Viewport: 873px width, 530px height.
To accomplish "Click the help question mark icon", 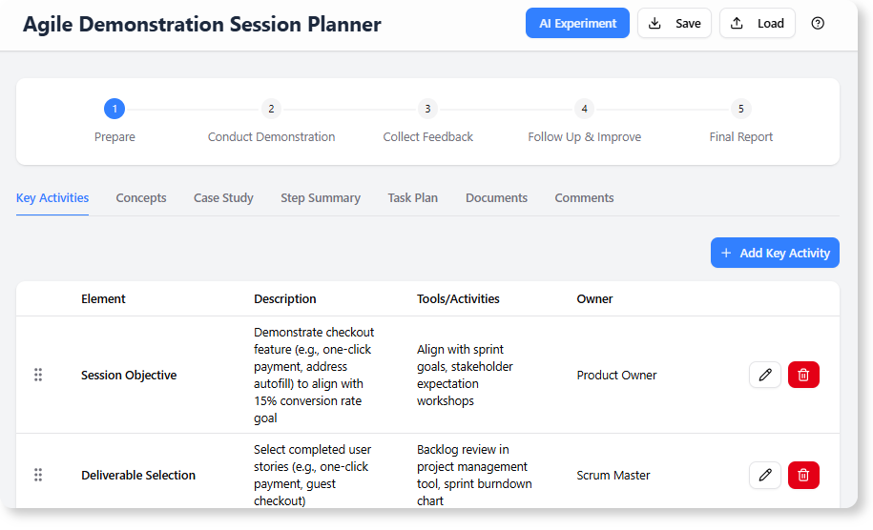I will tap(818, 24).
